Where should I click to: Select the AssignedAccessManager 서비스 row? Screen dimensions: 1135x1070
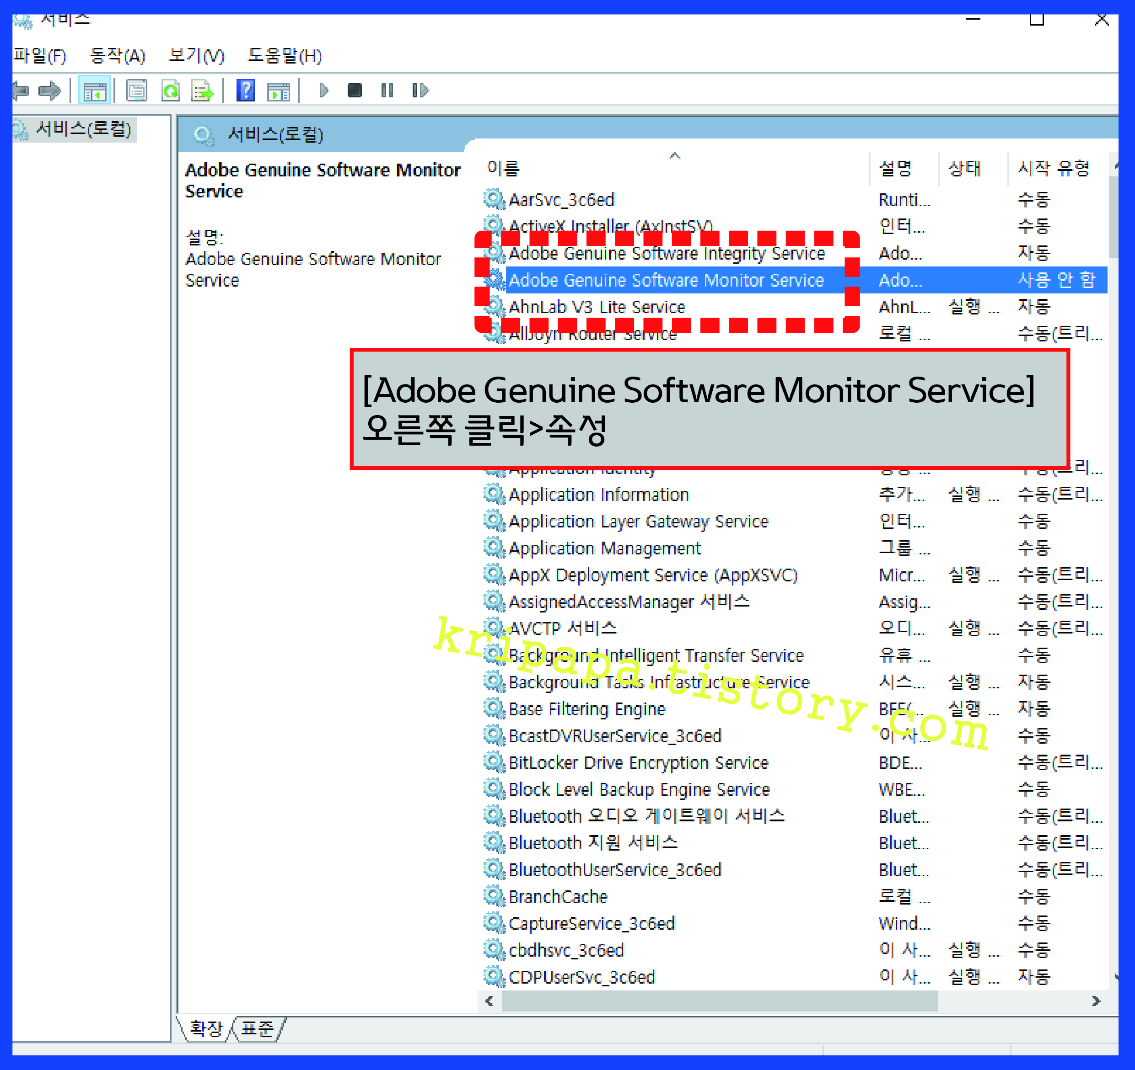click(795, 602)
